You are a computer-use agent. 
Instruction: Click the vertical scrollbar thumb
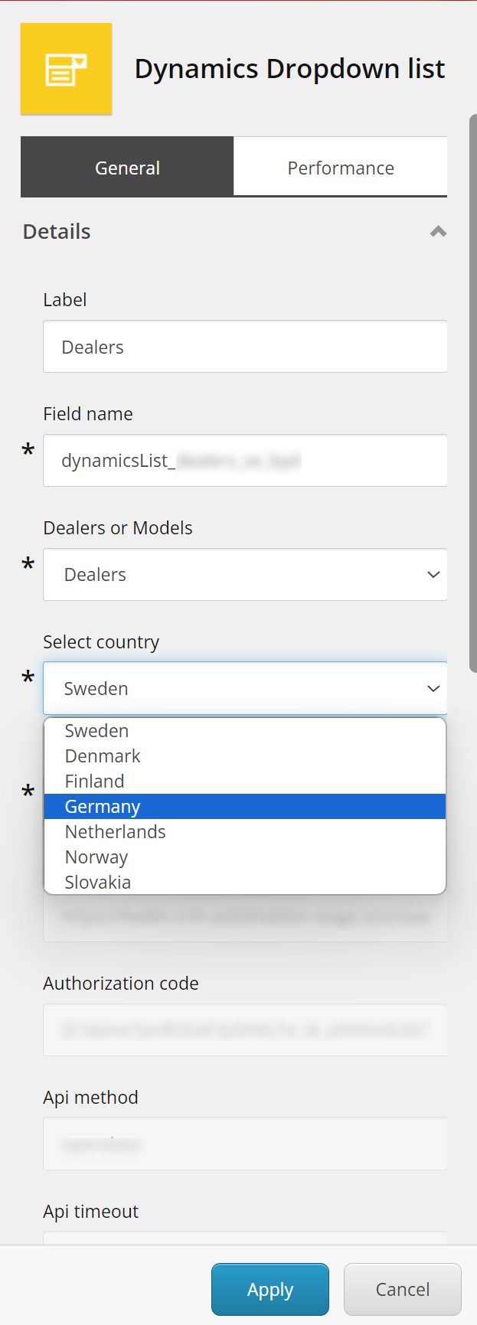[472, 393]
